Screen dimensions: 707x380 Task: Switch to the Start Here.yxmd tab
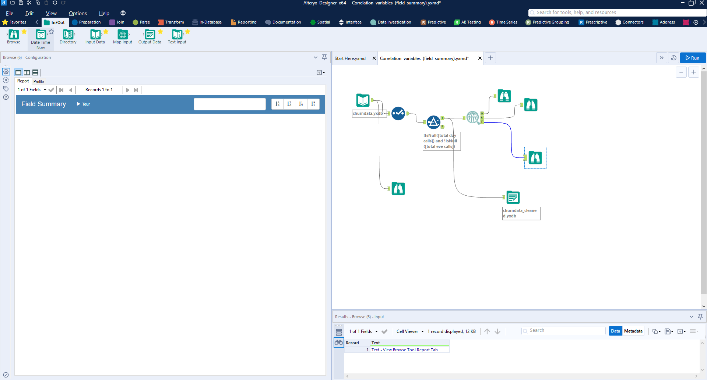[x=350, y=58]
